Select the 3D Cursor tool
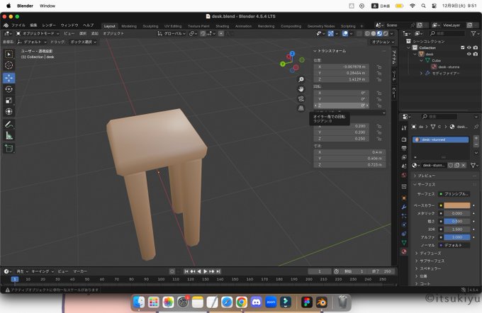Viewport: 482px width, 313px height. 9,65
